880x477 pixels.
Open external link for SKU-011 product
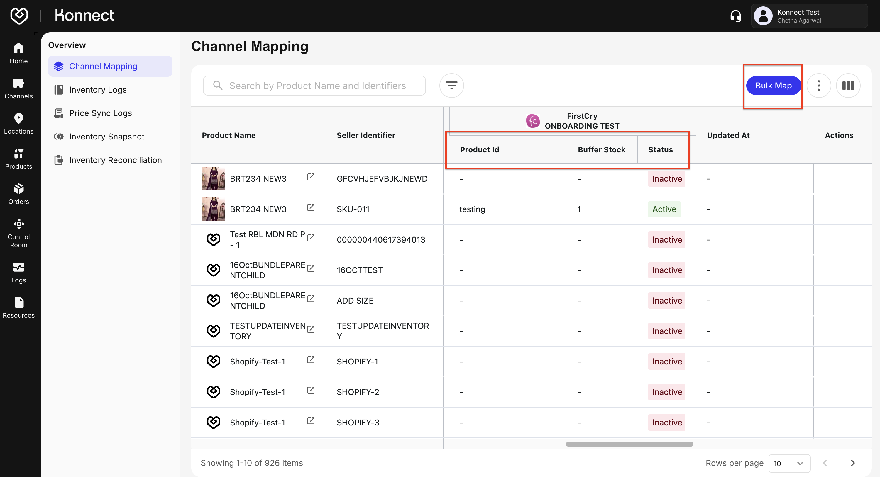[311, 207]
